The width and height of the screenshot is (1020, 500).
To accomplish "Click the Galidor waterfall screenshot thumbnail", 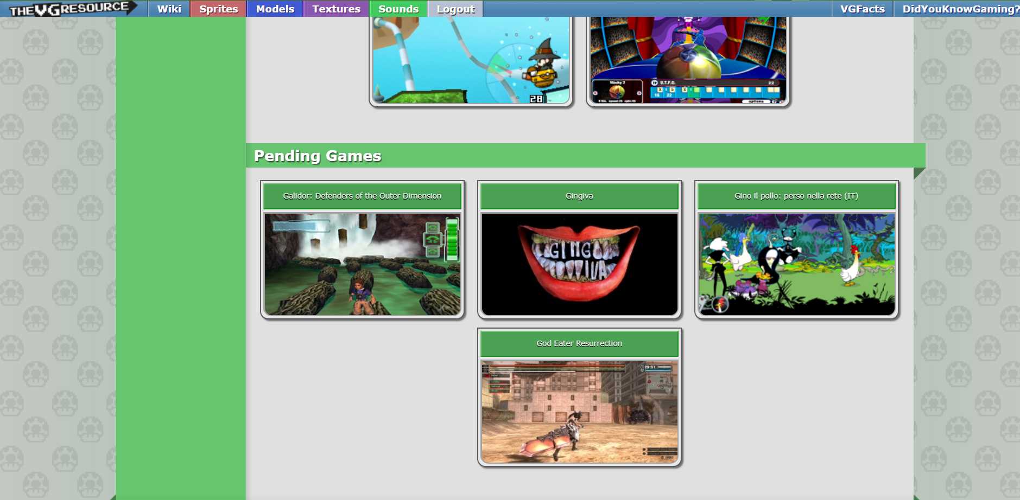I will coord(362,264).
